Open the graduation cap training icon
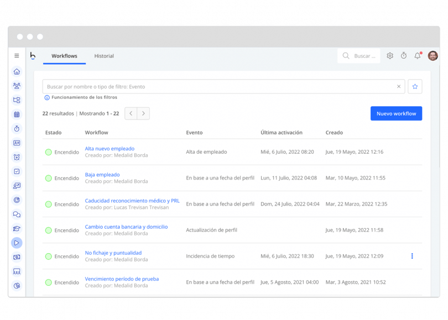Viewport: 448px width, 320px height. (x=17, y=229)
